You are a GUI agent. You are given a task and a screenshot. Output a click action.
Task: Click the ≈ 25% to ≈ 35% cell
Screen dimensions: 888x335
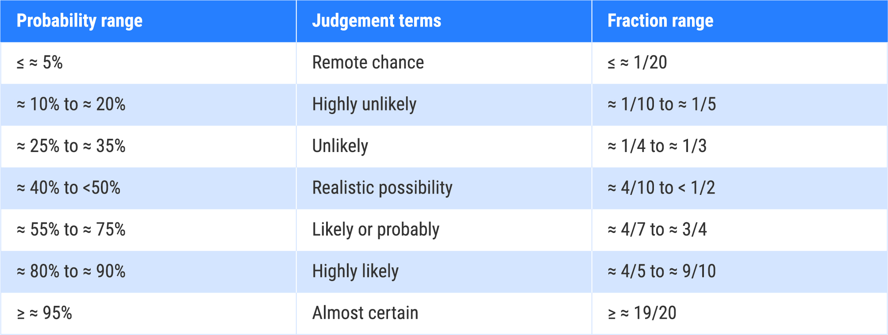[148, 146]
